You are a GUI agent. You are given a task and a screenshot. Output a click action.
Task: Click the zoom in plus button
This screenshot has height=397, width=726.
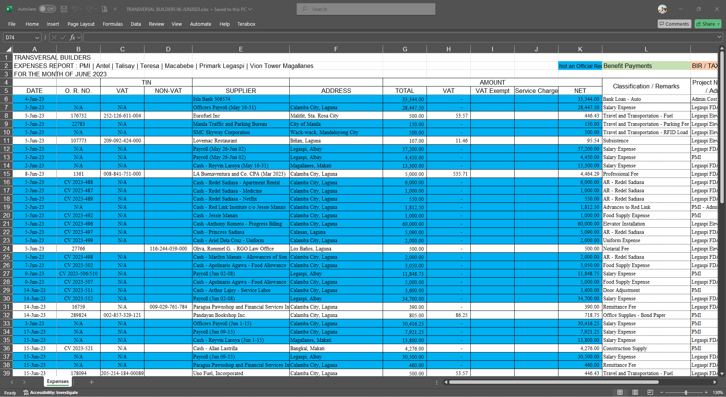coord(706,392)
